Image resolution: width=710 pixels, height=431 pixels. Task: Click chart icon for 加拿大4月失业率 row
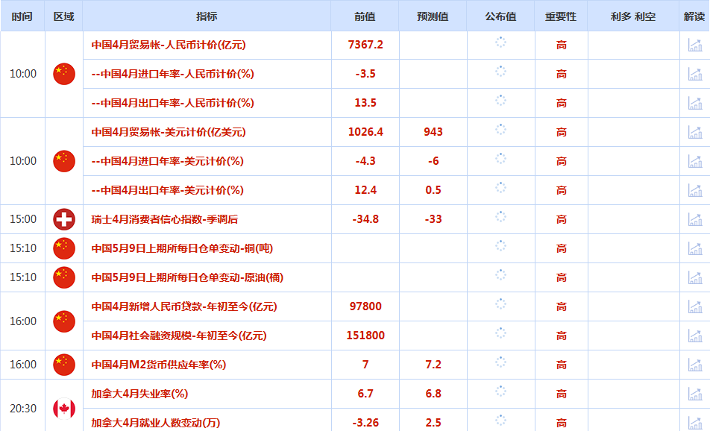point(694,394)
